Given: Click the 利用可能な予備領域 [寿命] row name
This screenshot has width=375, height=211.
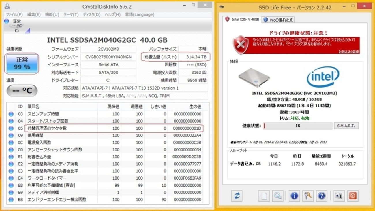Looking at the screenshot, I should tap(51, 185).
